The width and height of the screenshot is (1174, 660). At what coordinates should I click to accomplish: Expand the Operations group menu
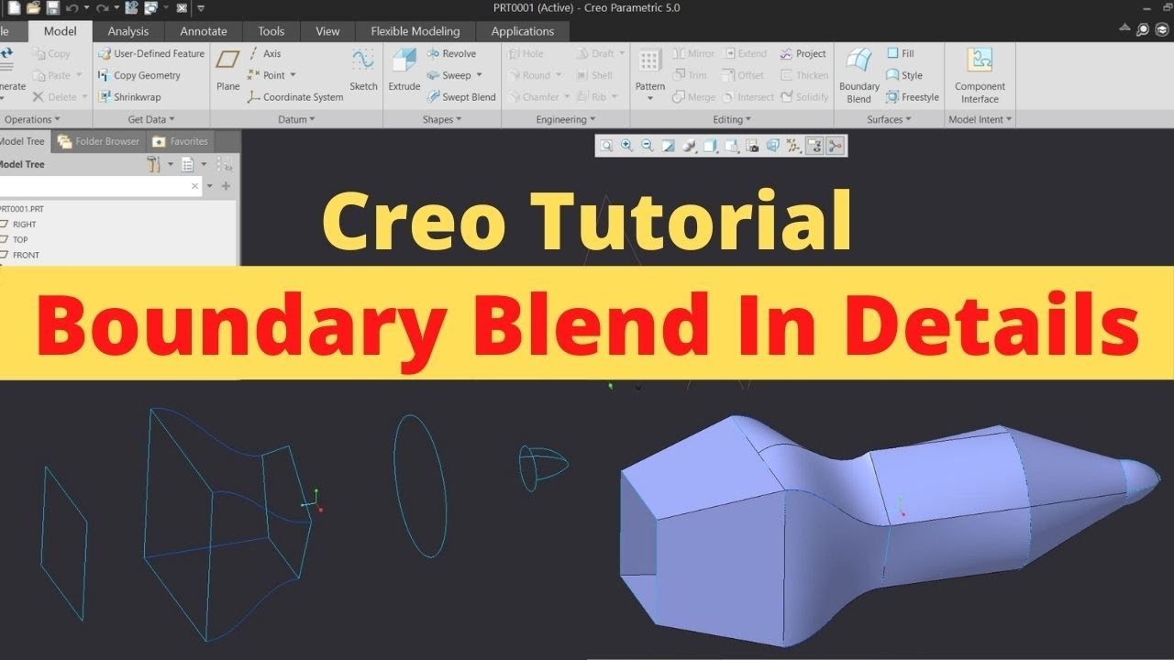click(x=32, y=119)
